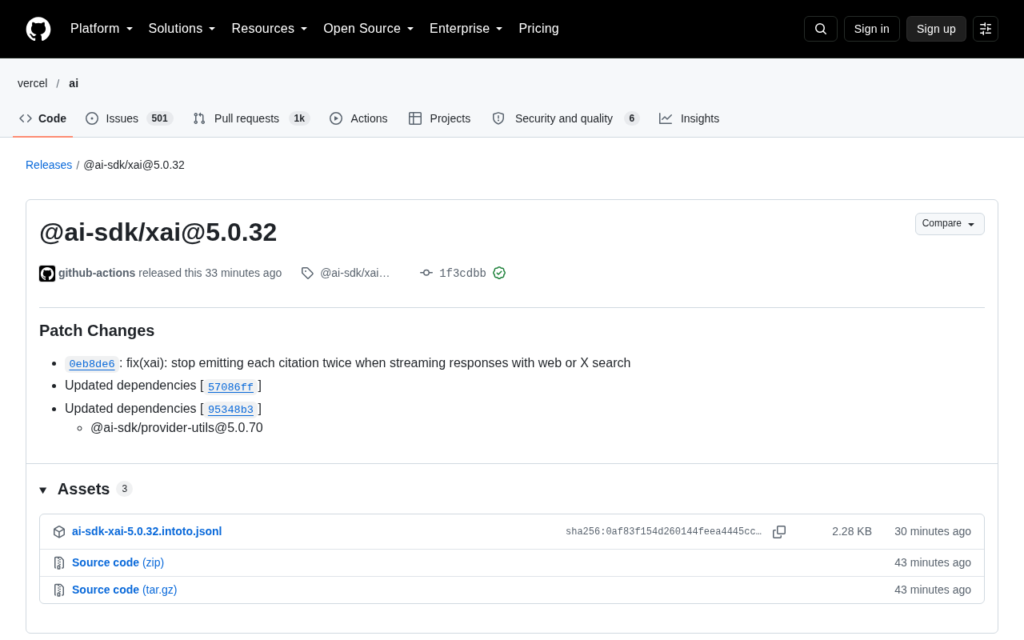Open commit 57086ff link
Image resolution: width=1024 pixels, height=640 pixels.
(230, 387)
